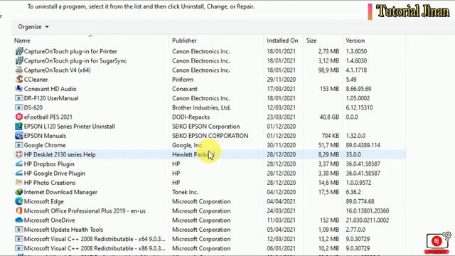This screenshot has width=455, height=256.
Task: Click the EPSON Manuals icon
Action: (19, 136)
